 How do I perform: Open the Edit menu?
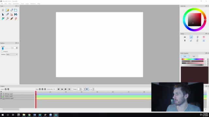click(6, 4)
